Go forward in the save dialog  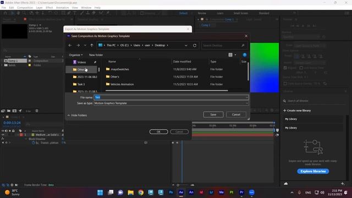[x=78, y=45]
